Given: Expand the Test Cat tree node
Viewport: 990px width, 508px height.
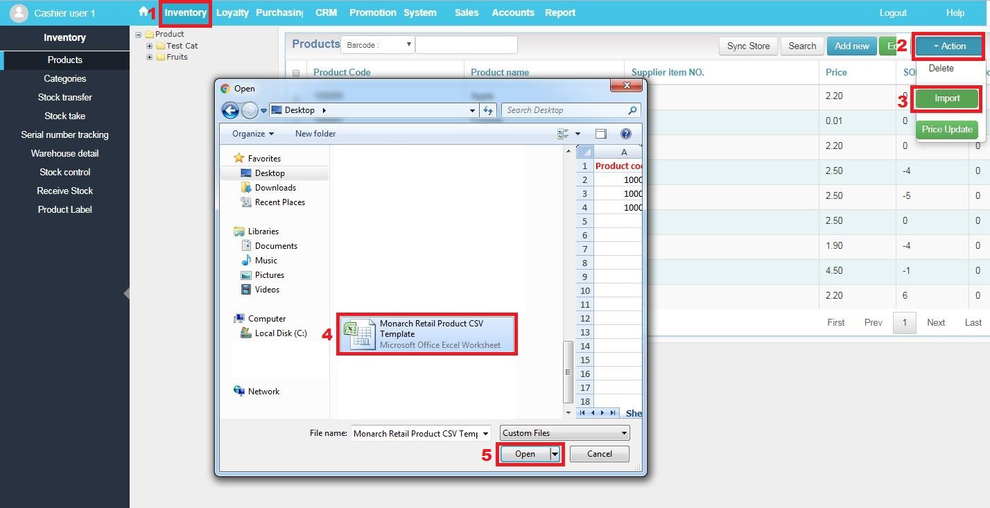Looking at the screenshot, I should click(x=150, y=46).
